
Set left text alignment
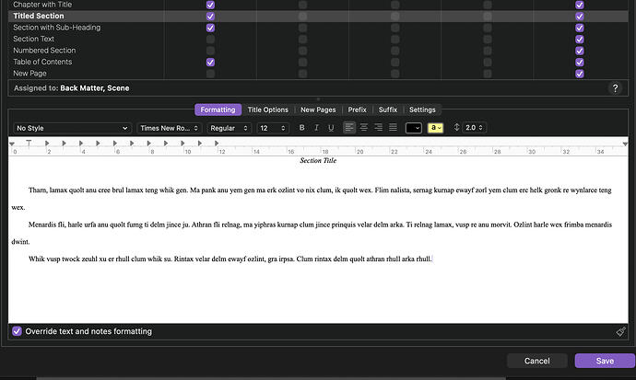(348, 128)
